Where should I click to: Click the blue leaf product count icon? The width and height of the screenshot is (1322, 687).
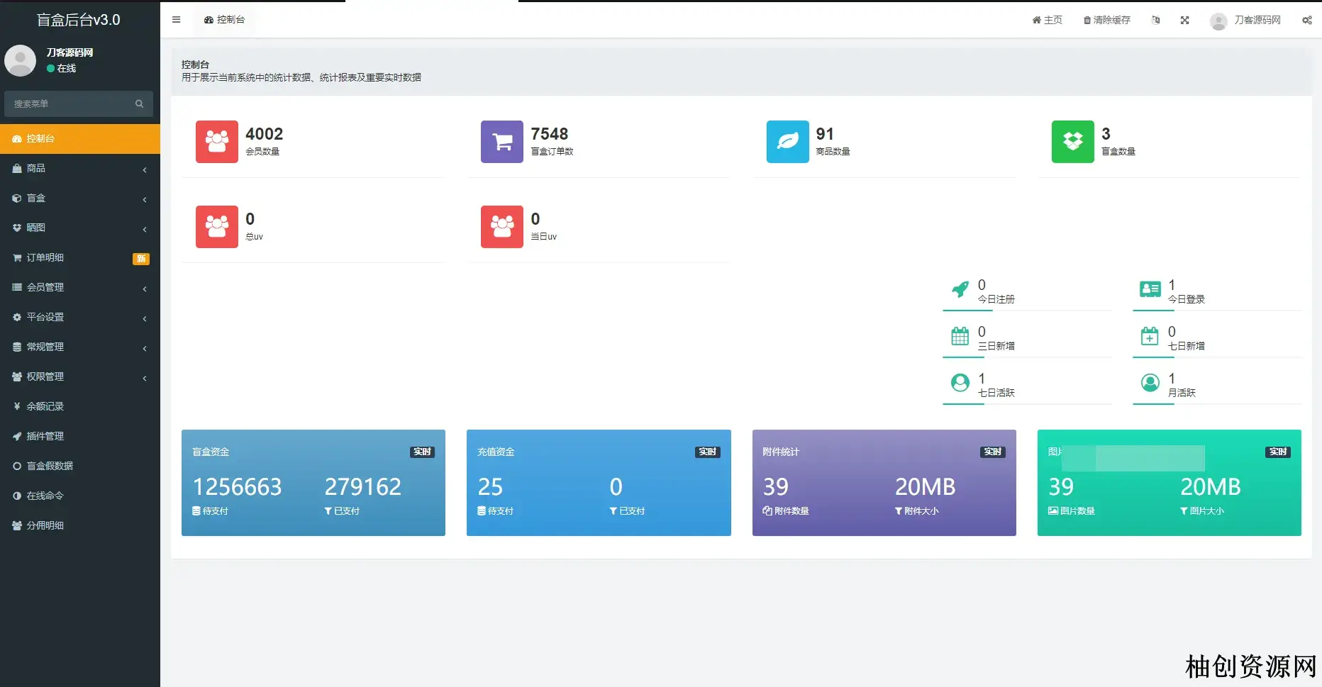coord(787,142)
